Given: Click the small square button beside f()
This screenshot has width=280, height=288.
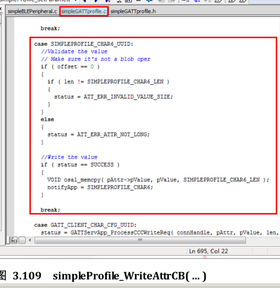Looking at the screenshot, I should pos(22,240).
